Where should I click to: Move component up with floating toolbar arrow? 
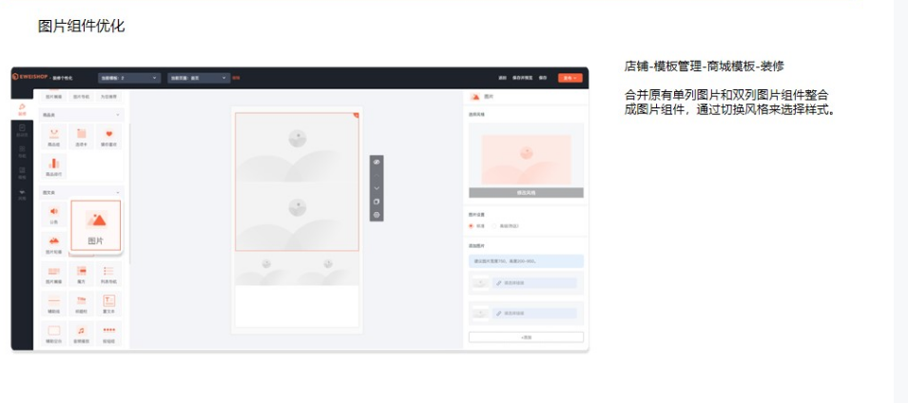(377, 175)
